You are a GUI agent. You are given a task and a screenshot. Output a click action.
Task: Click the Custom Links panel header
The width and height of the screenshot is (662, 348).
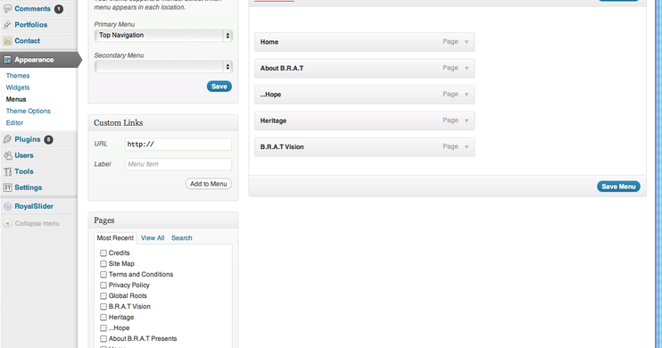coord(163,123)
